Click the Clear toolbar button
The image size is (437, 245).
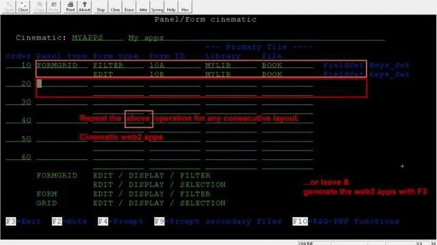point(115,7)
